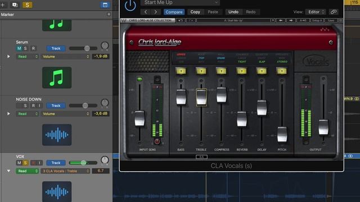Toggle Mute on Serum track
360x202 pixels.
tap(19, 48)
